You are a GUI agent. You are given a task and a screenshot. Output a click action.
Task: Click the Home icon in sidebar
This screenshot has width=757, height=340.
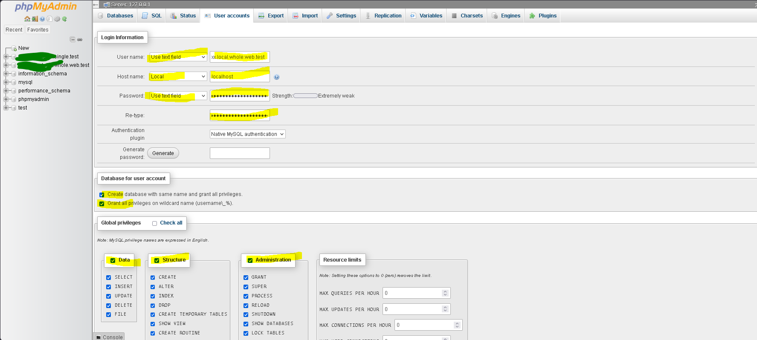click(x=27, y=19)
